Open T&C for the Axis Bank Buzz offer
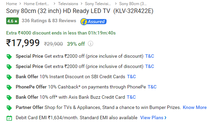The image size is (216, 124). [131, 97]
